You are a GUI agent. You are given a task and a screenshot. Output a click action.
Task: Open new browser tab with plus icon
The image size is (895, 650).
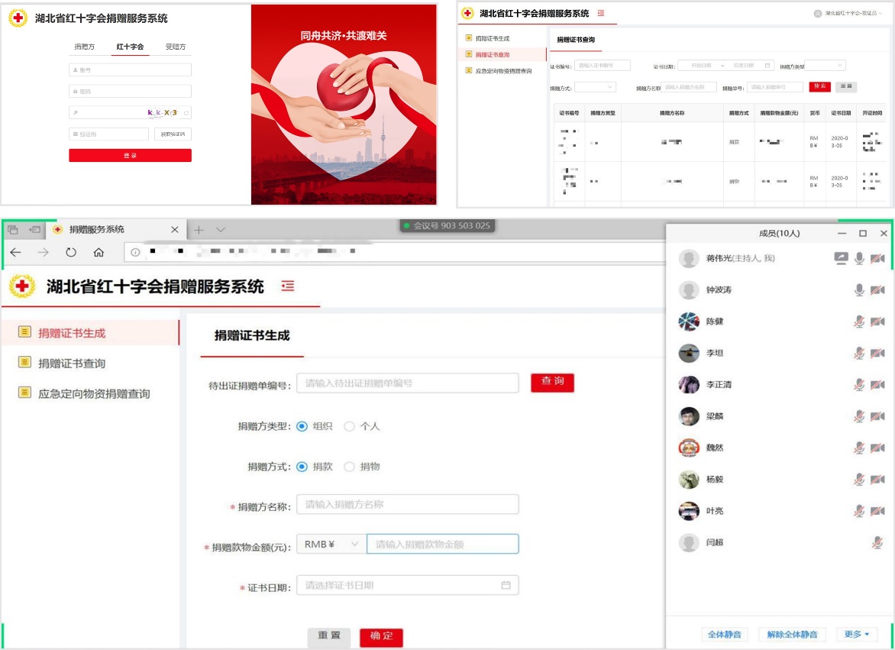click(199, 230)
